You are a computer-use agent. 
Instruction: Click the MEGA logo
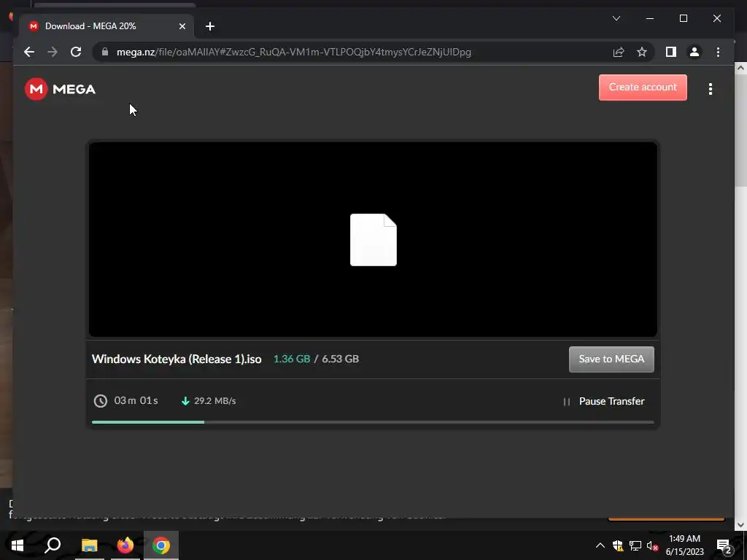coord(60,89)
